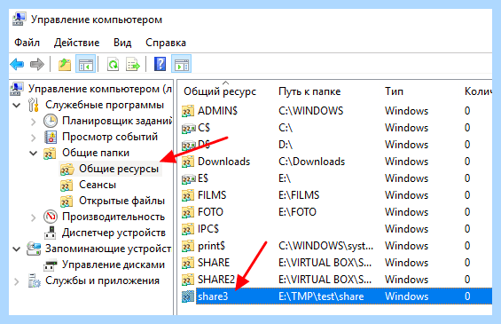Click the IPC$ share icon
The width and height of the screenshot is (501, 324).
click(188, 229)
